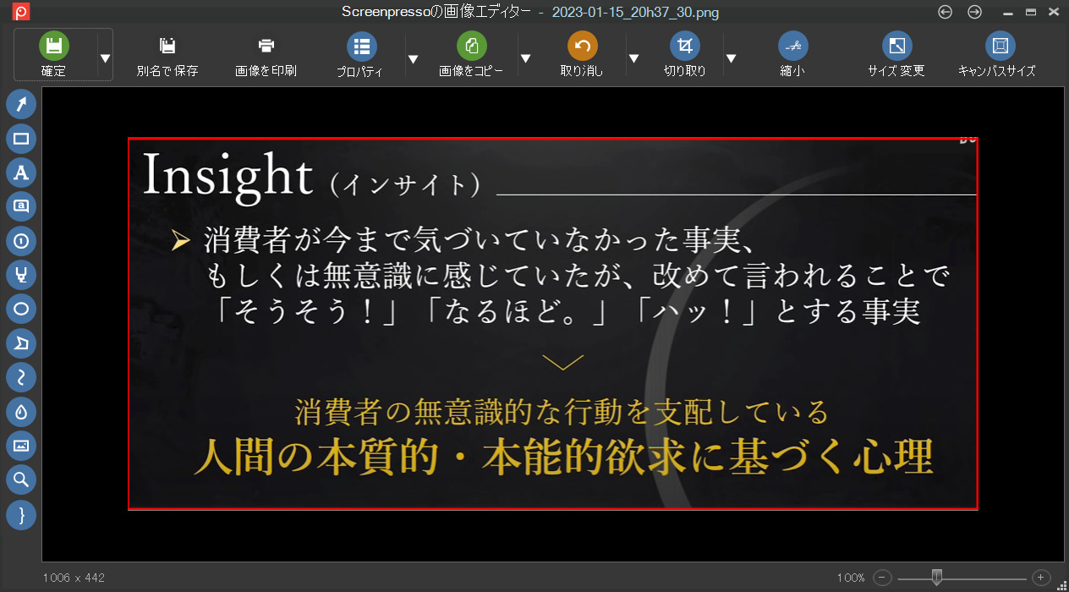The height and width of the screenshot is (592, 1069).
Task: Select the magnifier tool
Action: pos(21,480)
